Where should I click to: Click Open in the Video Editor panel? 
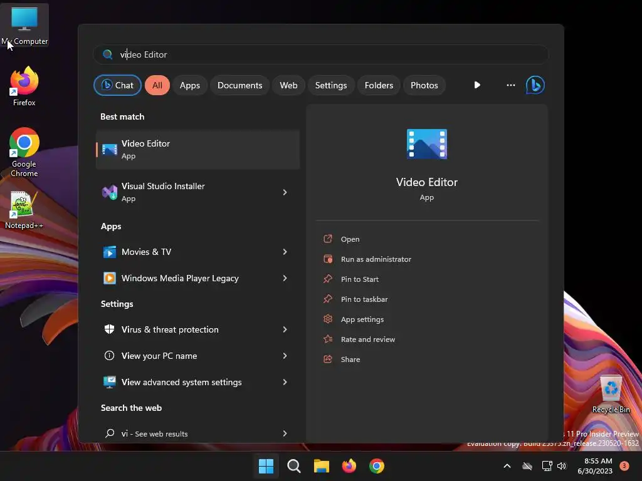click(350, 239)
